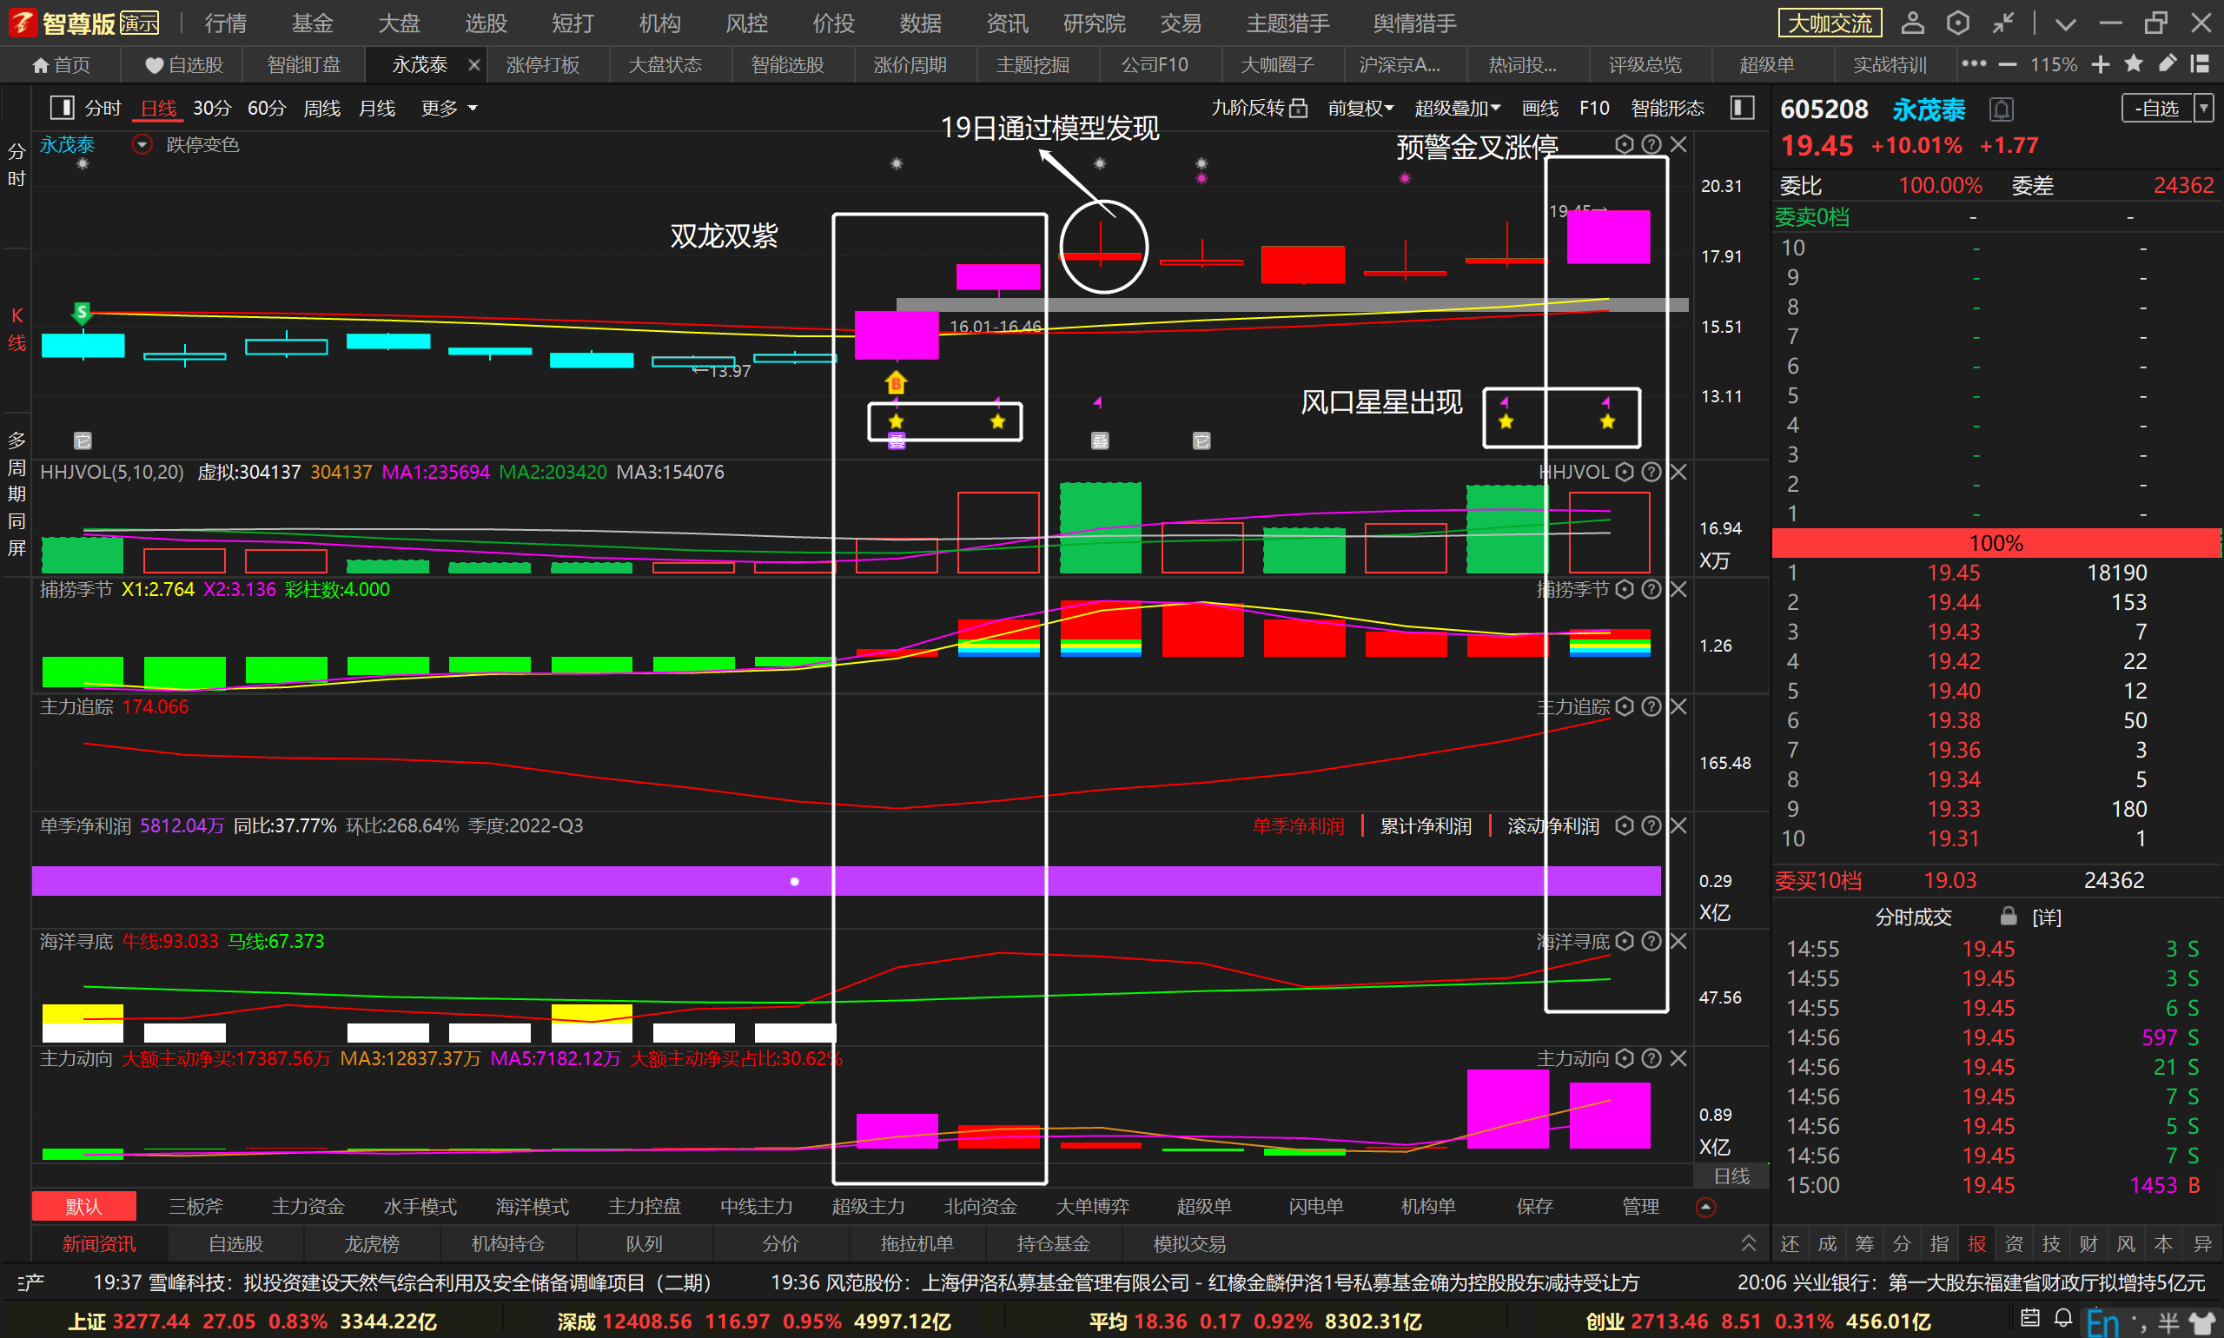Zoom out with the minus icon beside 115%

[2008, 64]
